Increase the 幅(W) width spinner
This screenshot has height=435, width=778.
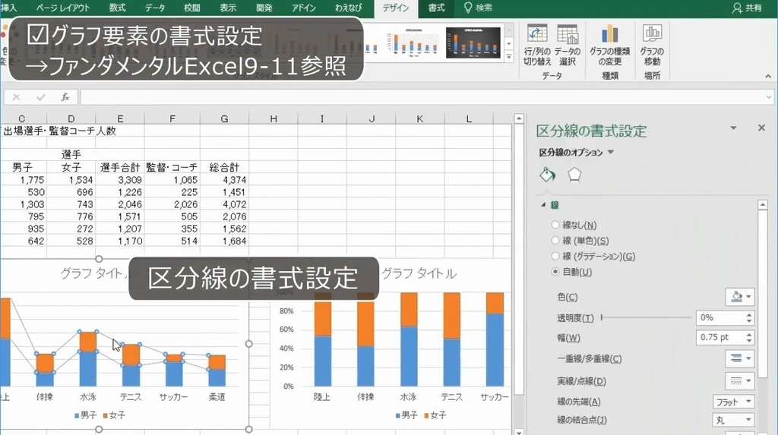coord(749,335)
